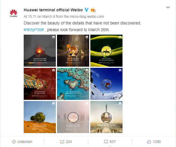This screenshot has height=147, width=176.
Task: Click the crown membership badge icon
Action: [93, 10]
